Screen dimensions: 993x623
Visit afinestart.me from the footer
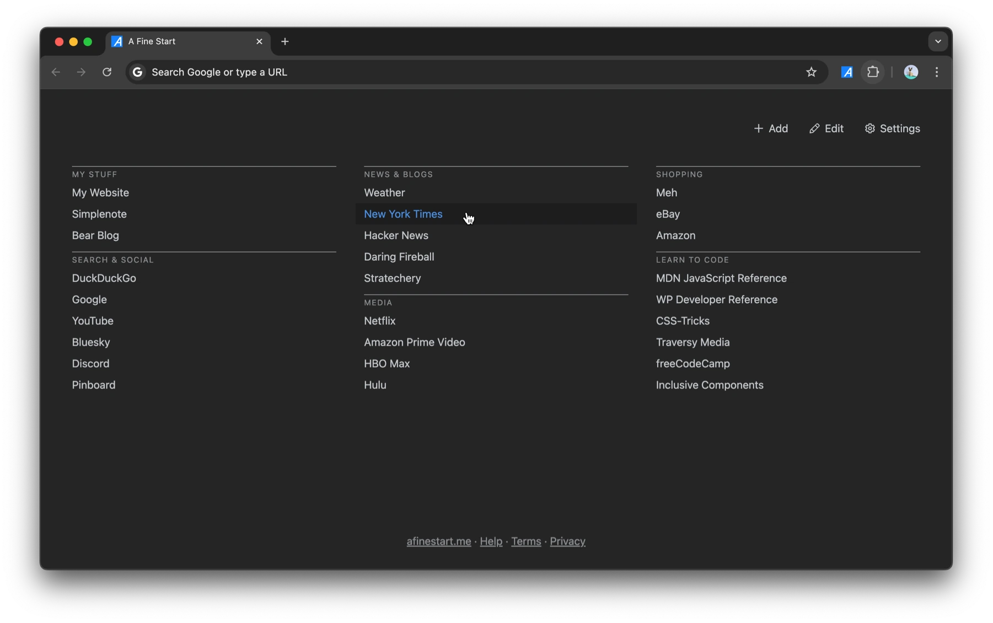(x=438, y=541)
